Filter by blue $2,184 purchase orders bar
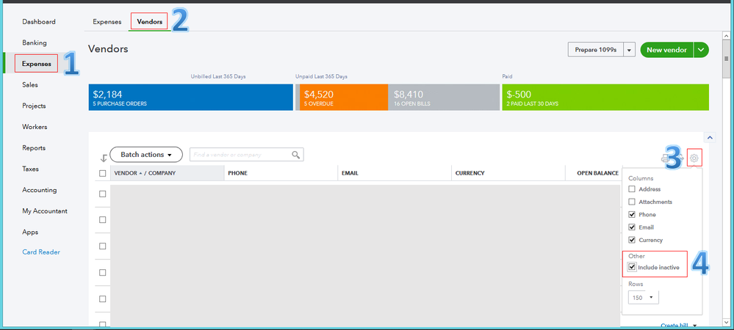The width and height of the screenshot is (734, 330). tap(190, 98)
